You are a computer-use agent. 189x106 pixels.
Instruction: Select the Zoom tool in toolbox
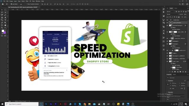coord(2,28)
